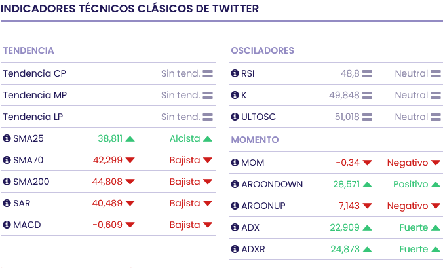Click the Tendencia LP label

tap(34, 117)
